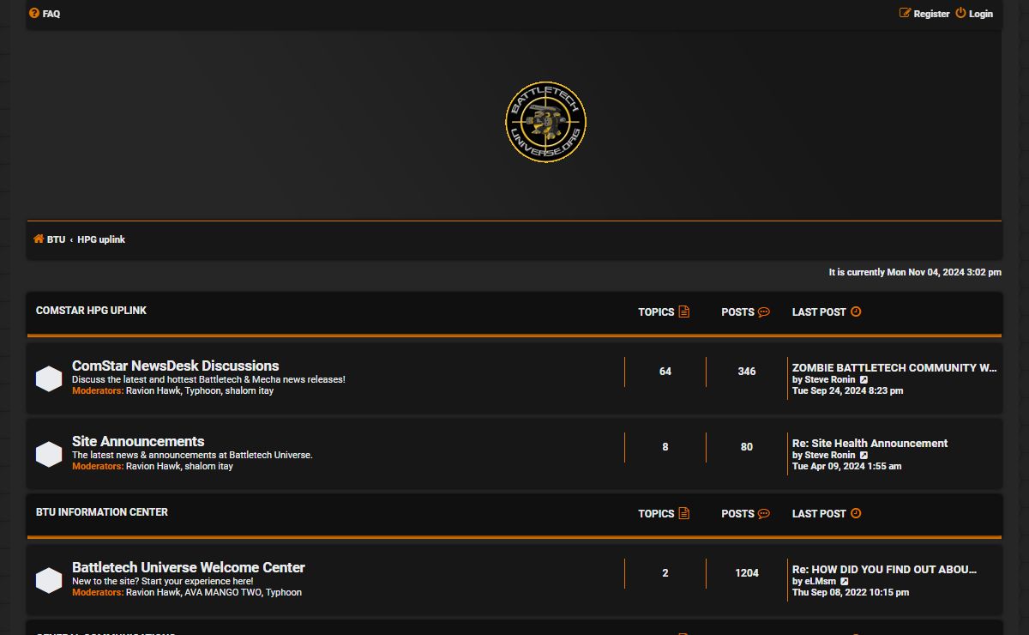Viewport: 1029px width, 635px height.
Task: Click forum hexagon icon for Welcome Center
Action: 49,580
